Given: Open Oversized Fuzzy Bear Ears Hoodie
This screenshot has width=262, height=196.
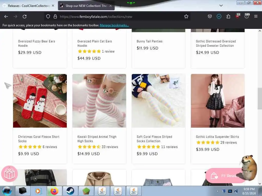Looking at the screenshot, I should tap(37, 43).
